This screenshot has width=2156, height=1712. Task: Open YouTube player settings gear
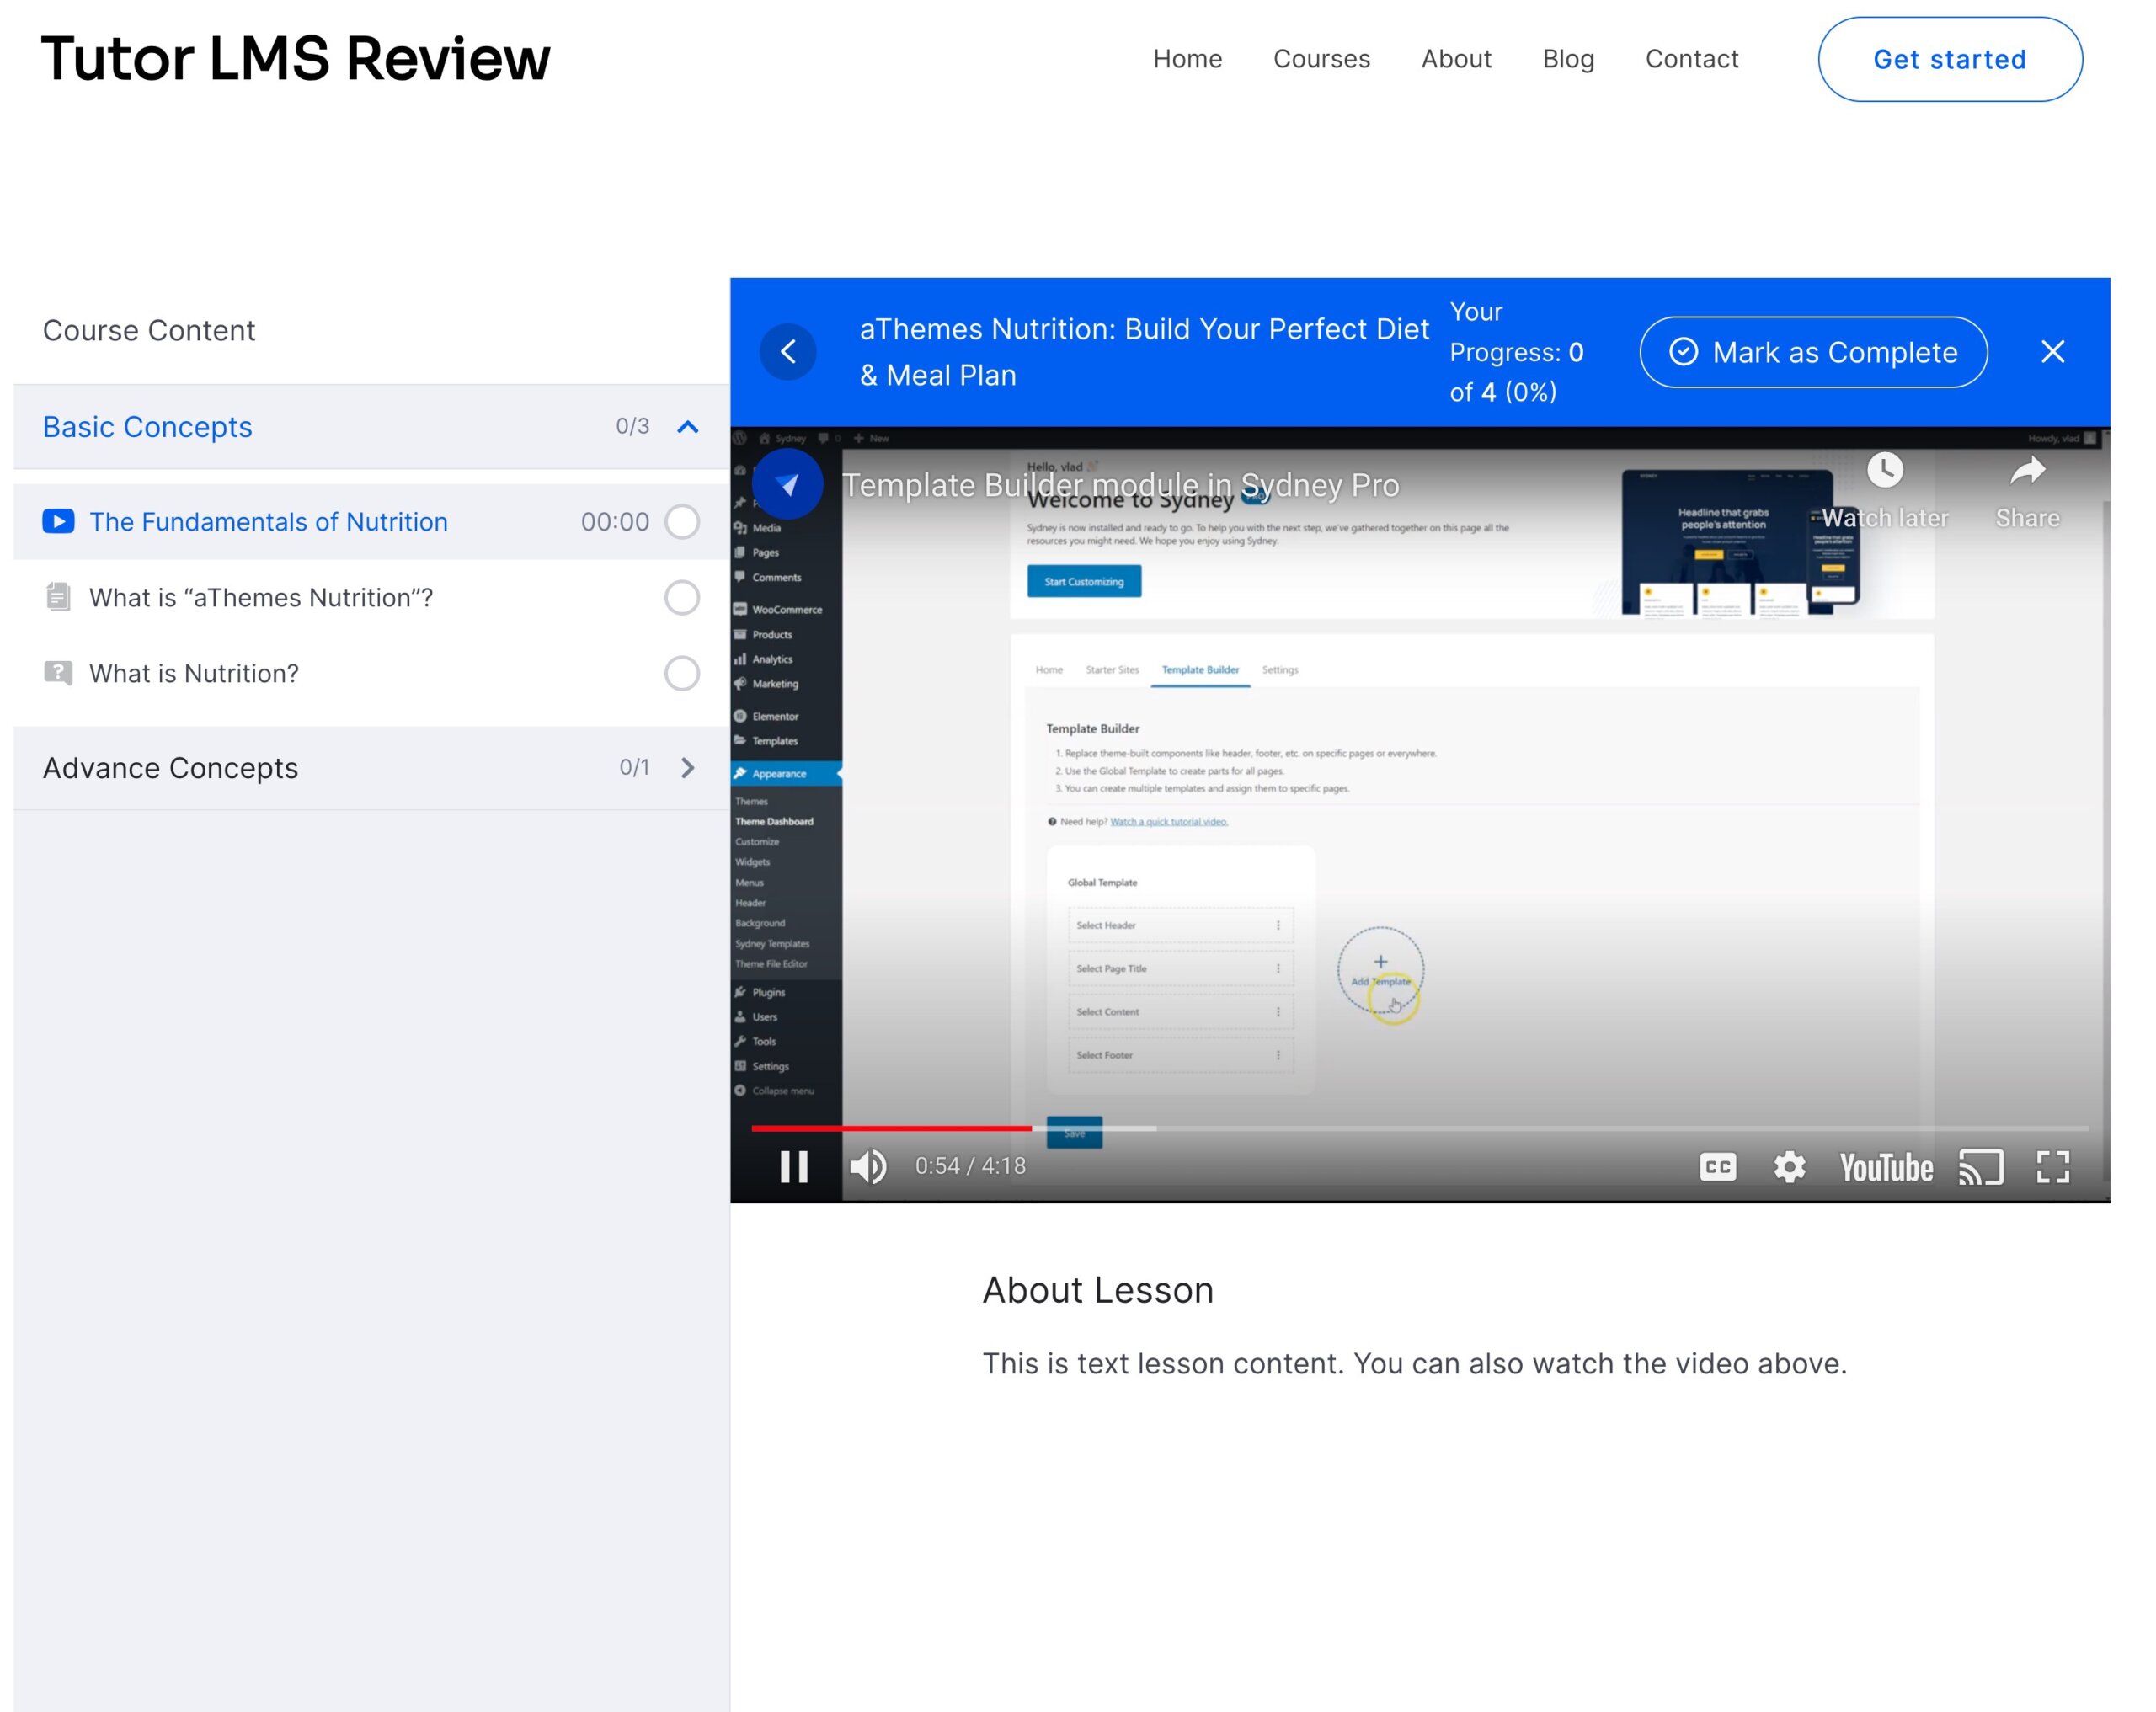pos(1789,1166)
